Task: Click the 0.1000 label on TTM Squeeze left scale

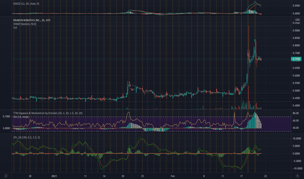Action: click(x=7, y=117)
